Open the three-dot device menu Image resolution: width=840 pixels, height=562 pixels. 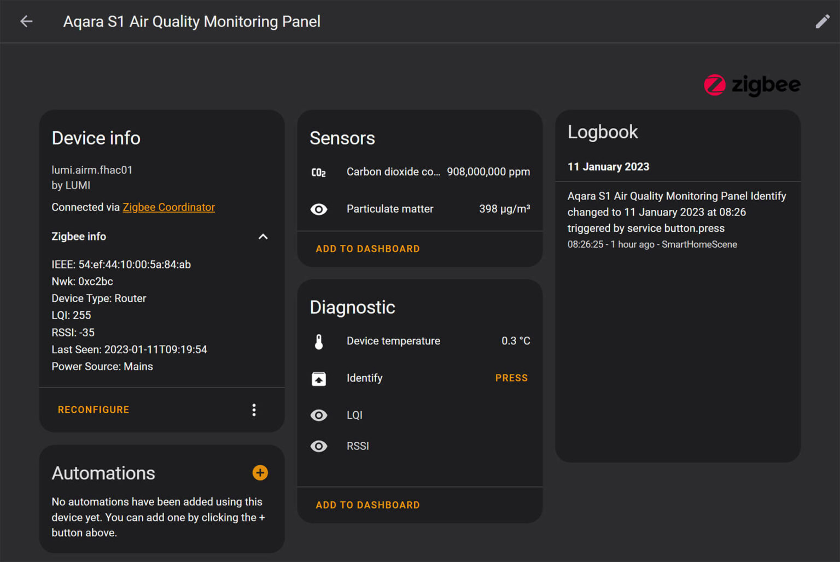tap(254, 410)
